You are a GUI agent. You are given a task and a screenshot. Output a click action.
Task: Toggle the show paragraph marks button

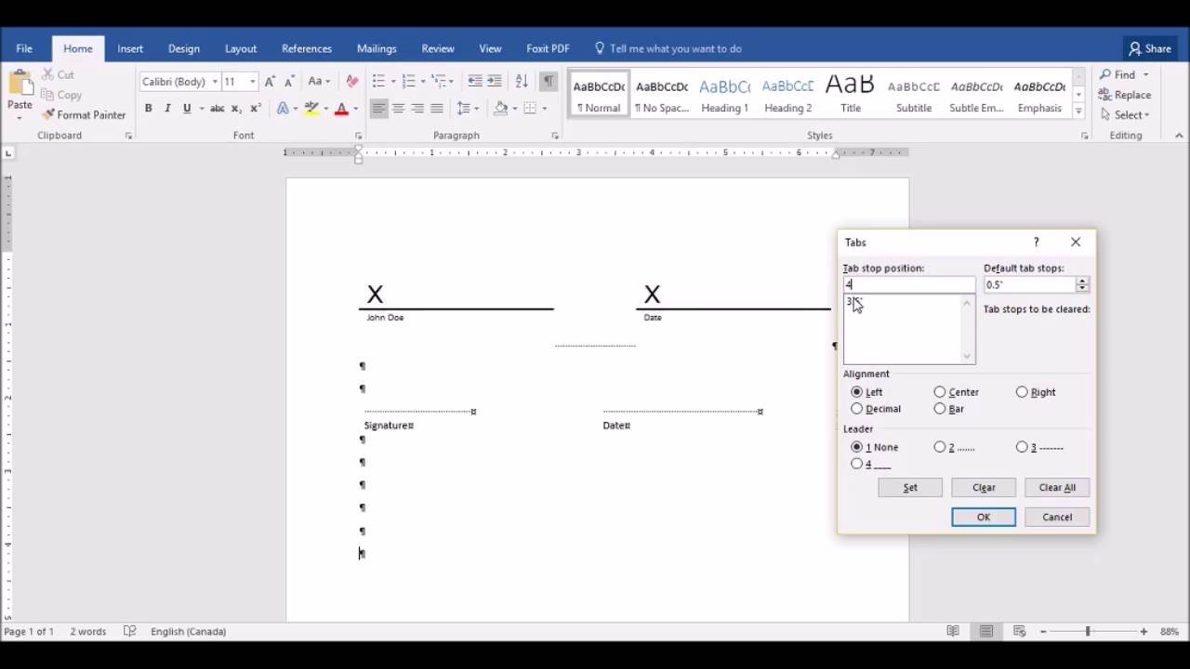[x=549, y=81]
